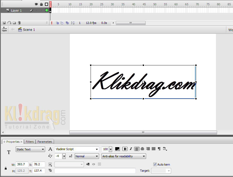The image size is (233, 177).
Task: Click the timeline horizontal scrollbar thumb
Action: (x=131, y=23)
